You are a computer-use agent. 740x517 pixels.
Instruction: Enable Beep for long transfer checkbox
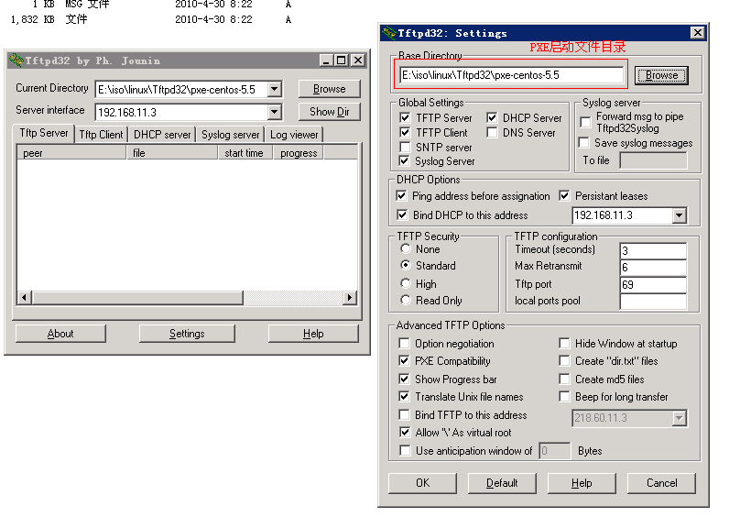tap(564, 396)
